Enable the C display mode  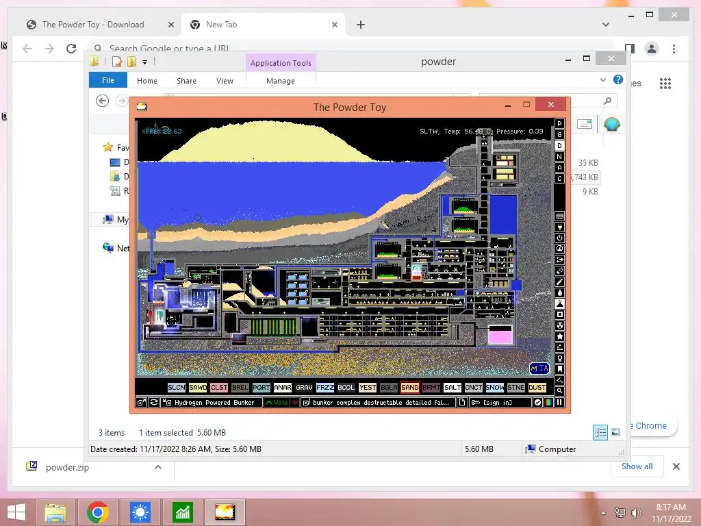coord(559,179)
